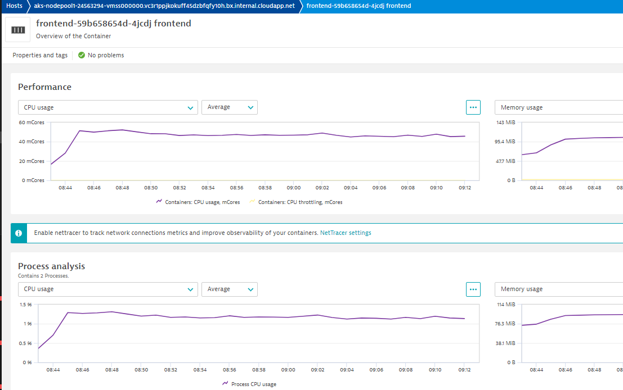Click the container icon beside the frontend title

18,30
